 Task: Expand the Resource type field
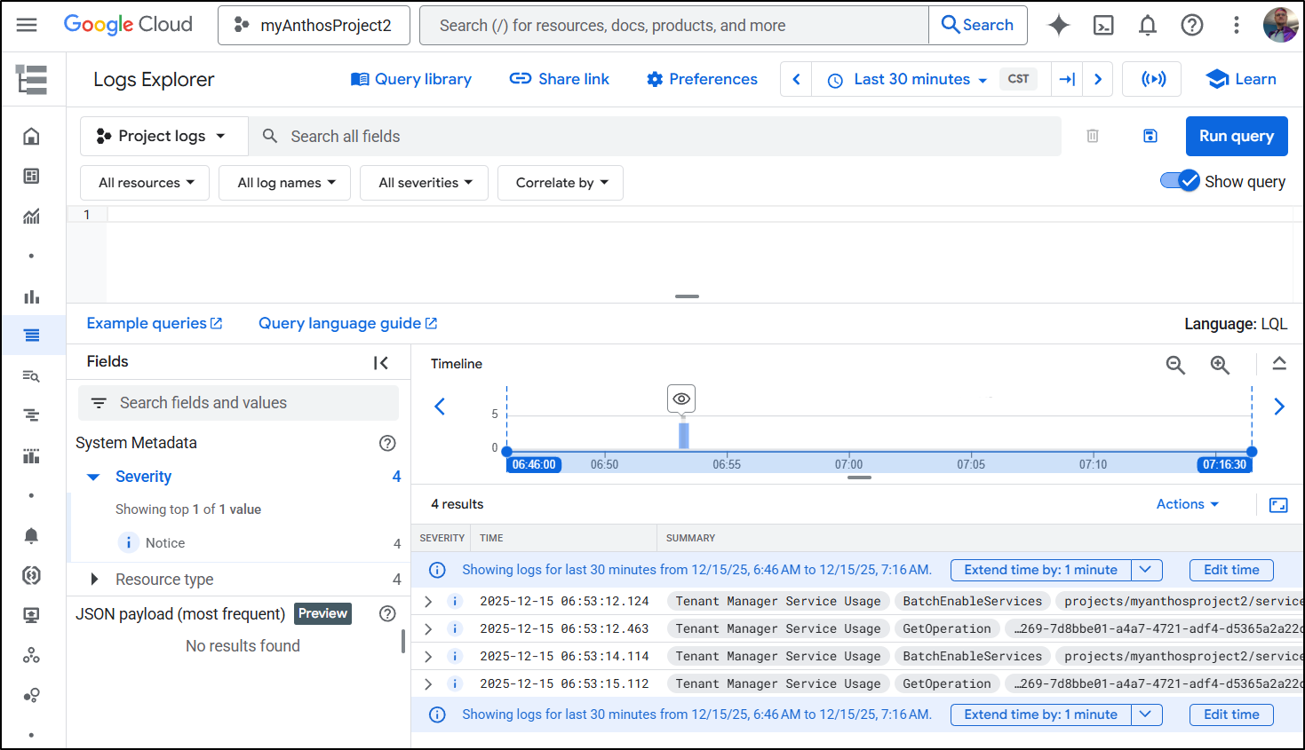pos(94,580)
